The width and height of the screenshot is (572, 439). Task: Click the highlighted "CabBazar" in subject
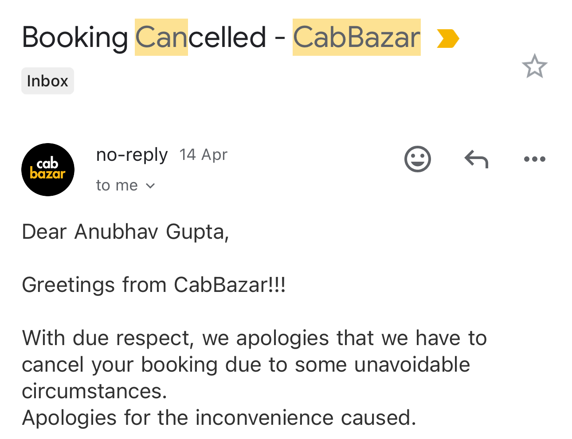coord(356,37)
